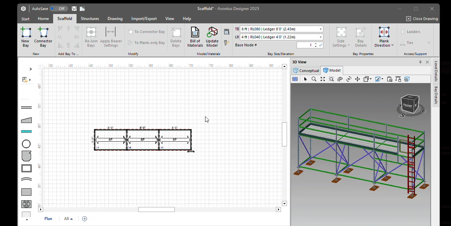The height and width of the screenshot is (226, 451).
Task: Click the horizontal scrollbar thumb under the drawing
Action: [x=156, y=210]
